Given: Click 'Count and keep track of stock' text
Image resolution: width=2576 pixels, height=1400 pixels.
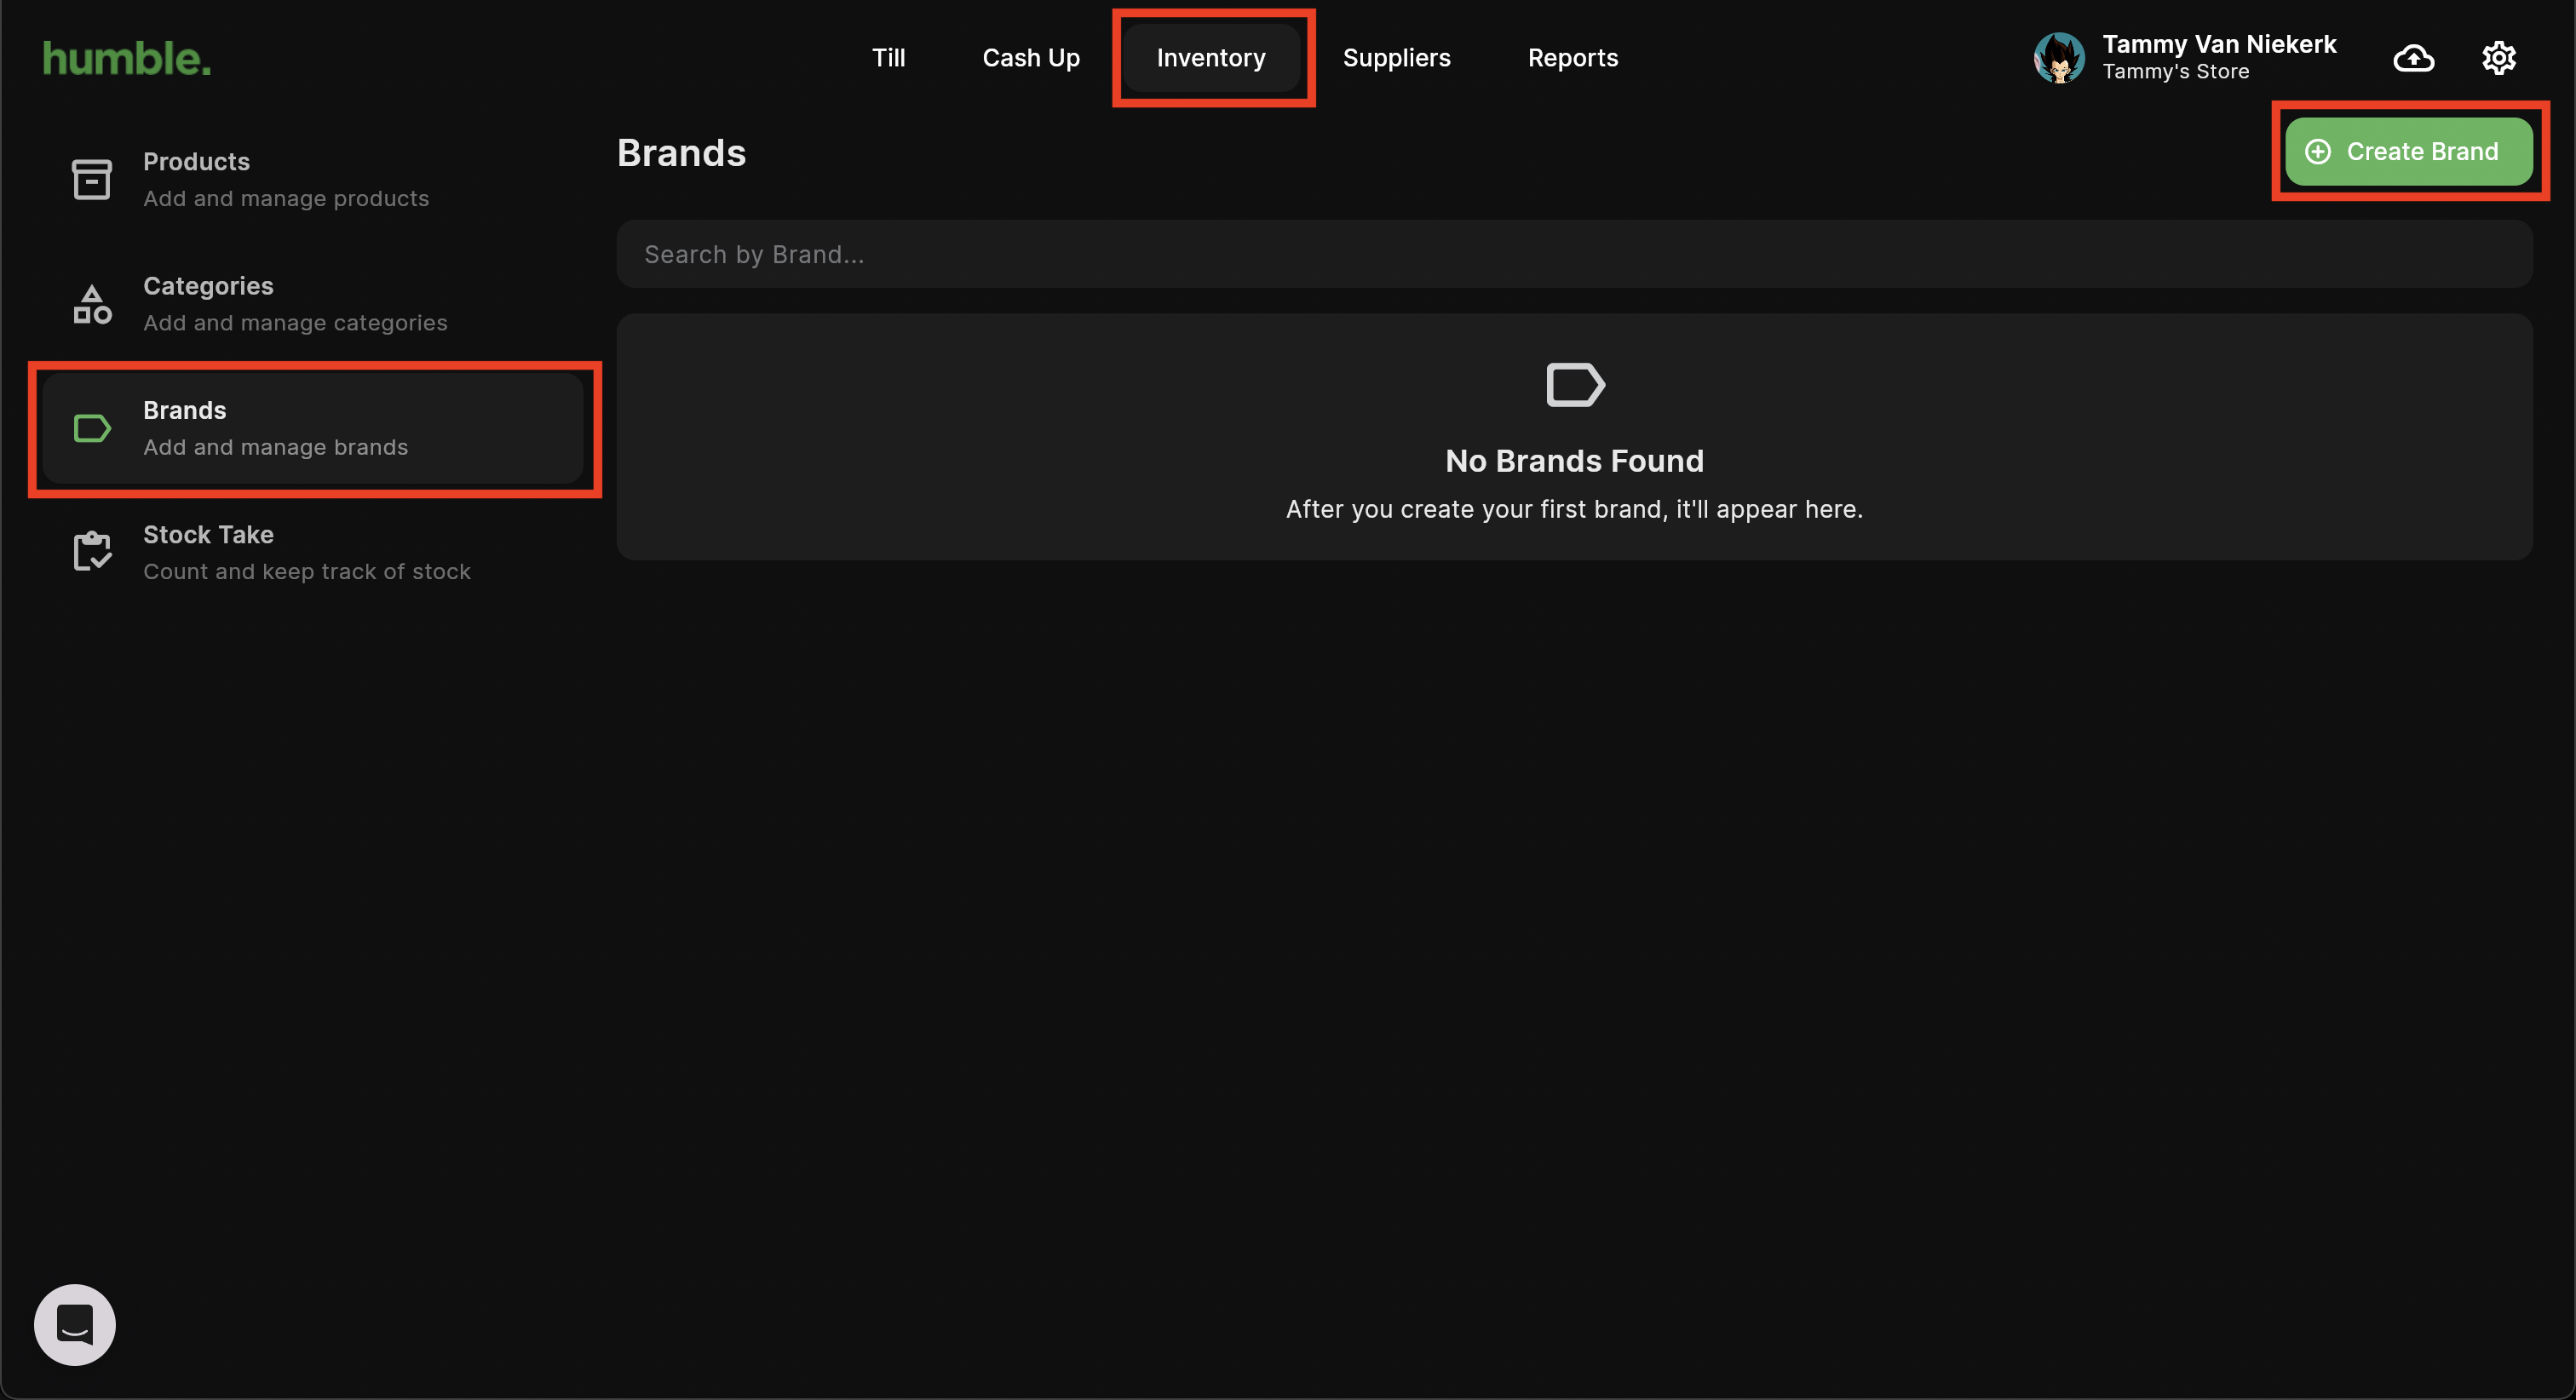Looking at the screenshot, I should coord(307,571).
